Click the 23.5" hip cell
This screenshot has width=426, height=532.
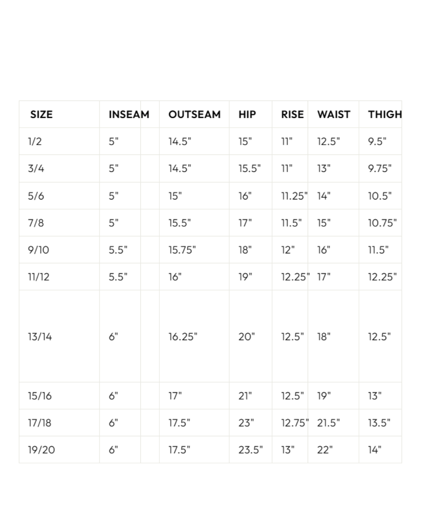(x=250, y=450)
